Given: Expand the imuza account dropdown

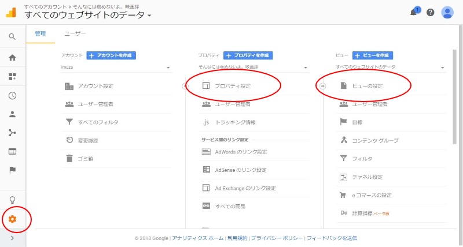Looking at the screenshot, I should [116, 68].
